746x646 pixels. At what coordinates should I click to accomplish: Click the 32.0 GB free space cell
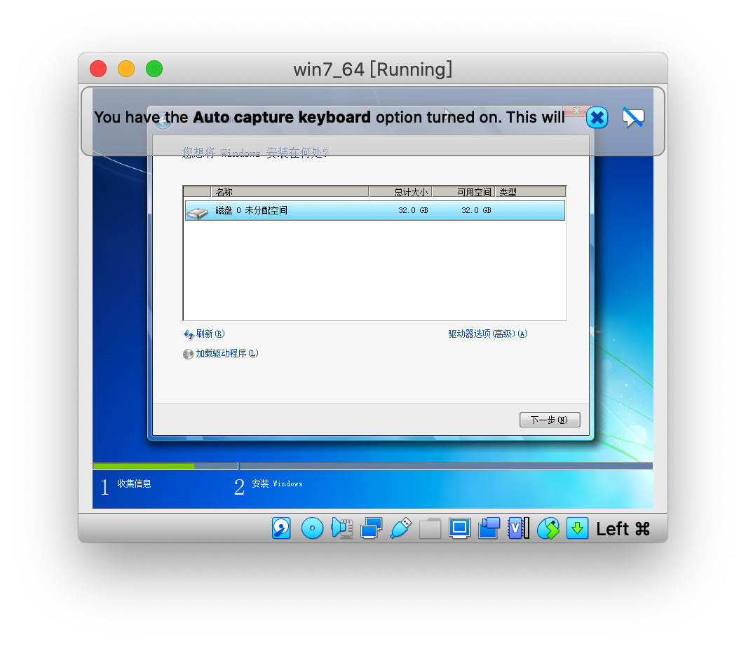click(476, 210)
